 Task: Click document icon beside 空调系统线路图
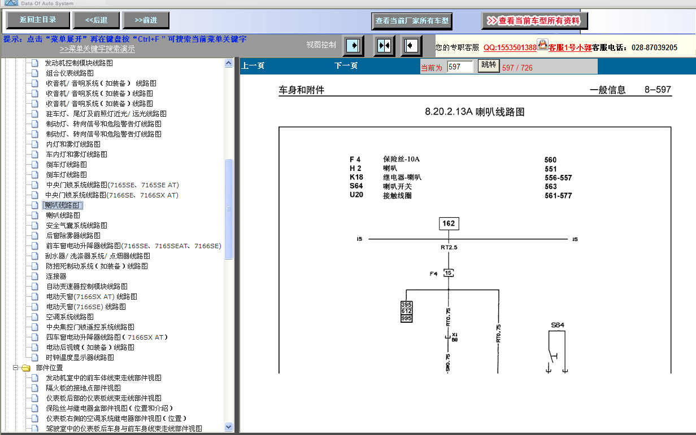[35, 317]
